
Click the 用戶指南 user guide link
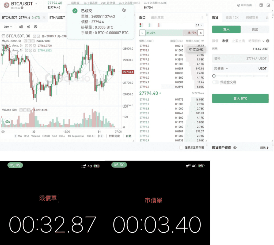pos(245,5)
